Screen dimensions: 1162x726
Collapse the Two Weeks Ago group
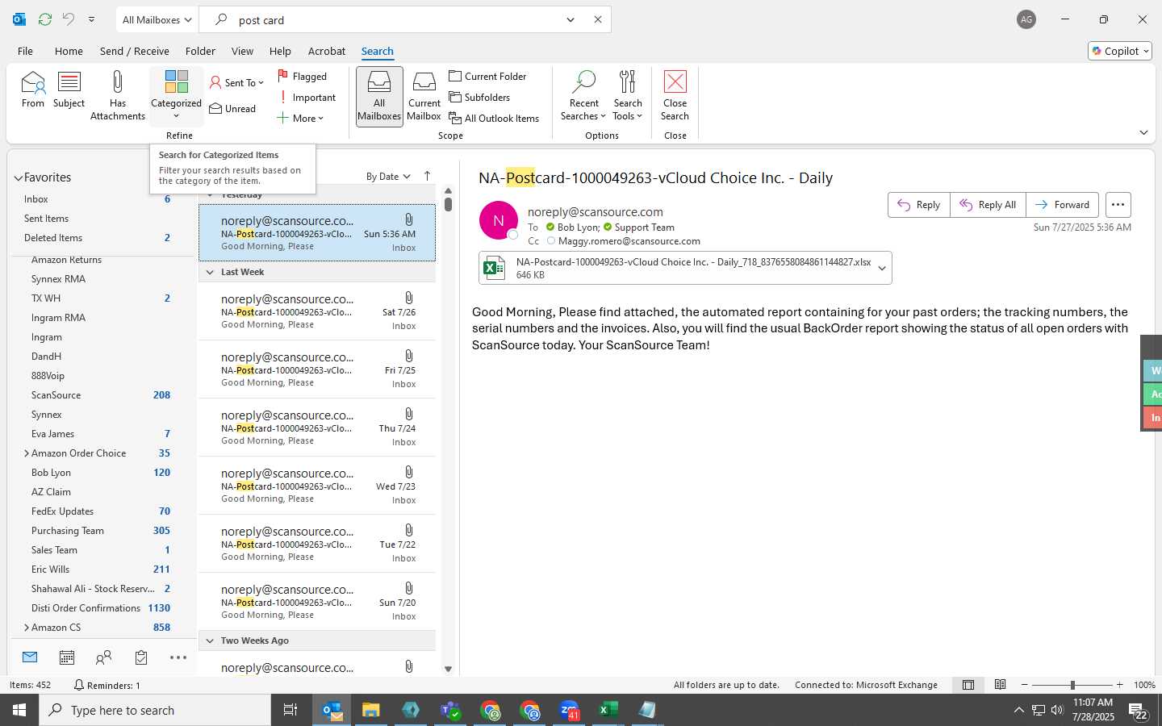click(210, 640)
